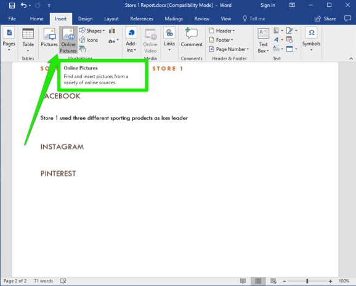
Task: Open Quick Parts menu
Action: pos(278,30)
